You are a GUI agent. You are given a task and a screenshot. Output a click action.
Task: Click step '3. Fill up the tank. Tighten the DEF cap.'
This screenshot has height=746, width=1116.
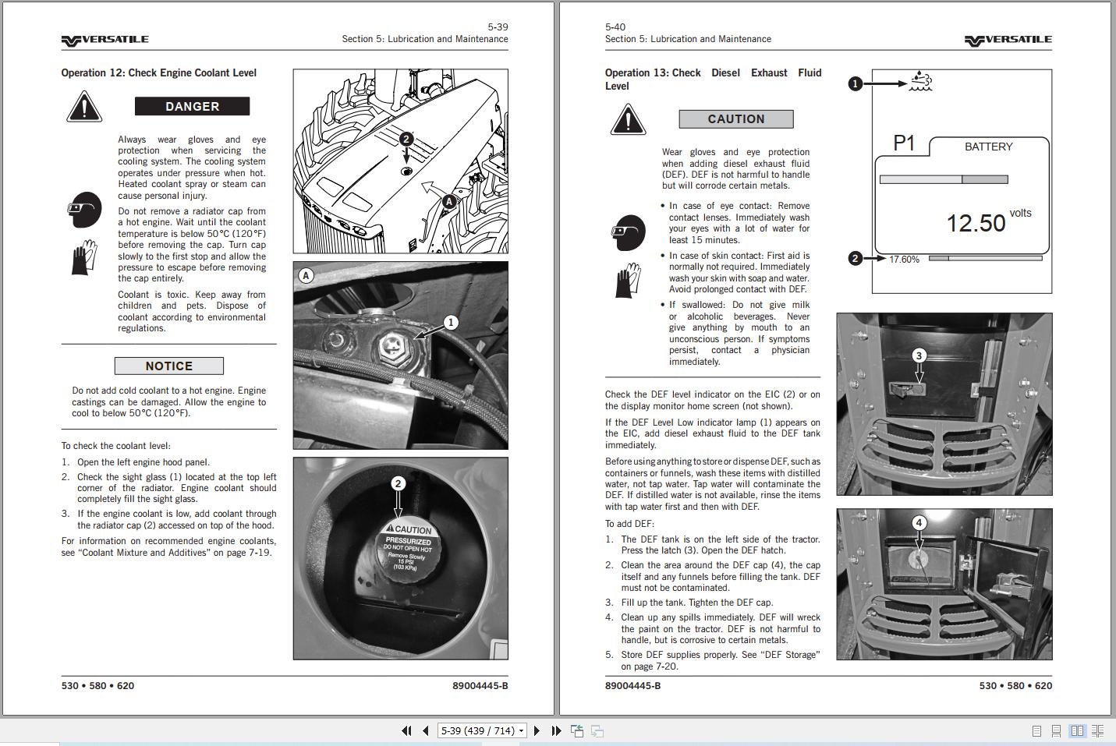pos(689,603)
